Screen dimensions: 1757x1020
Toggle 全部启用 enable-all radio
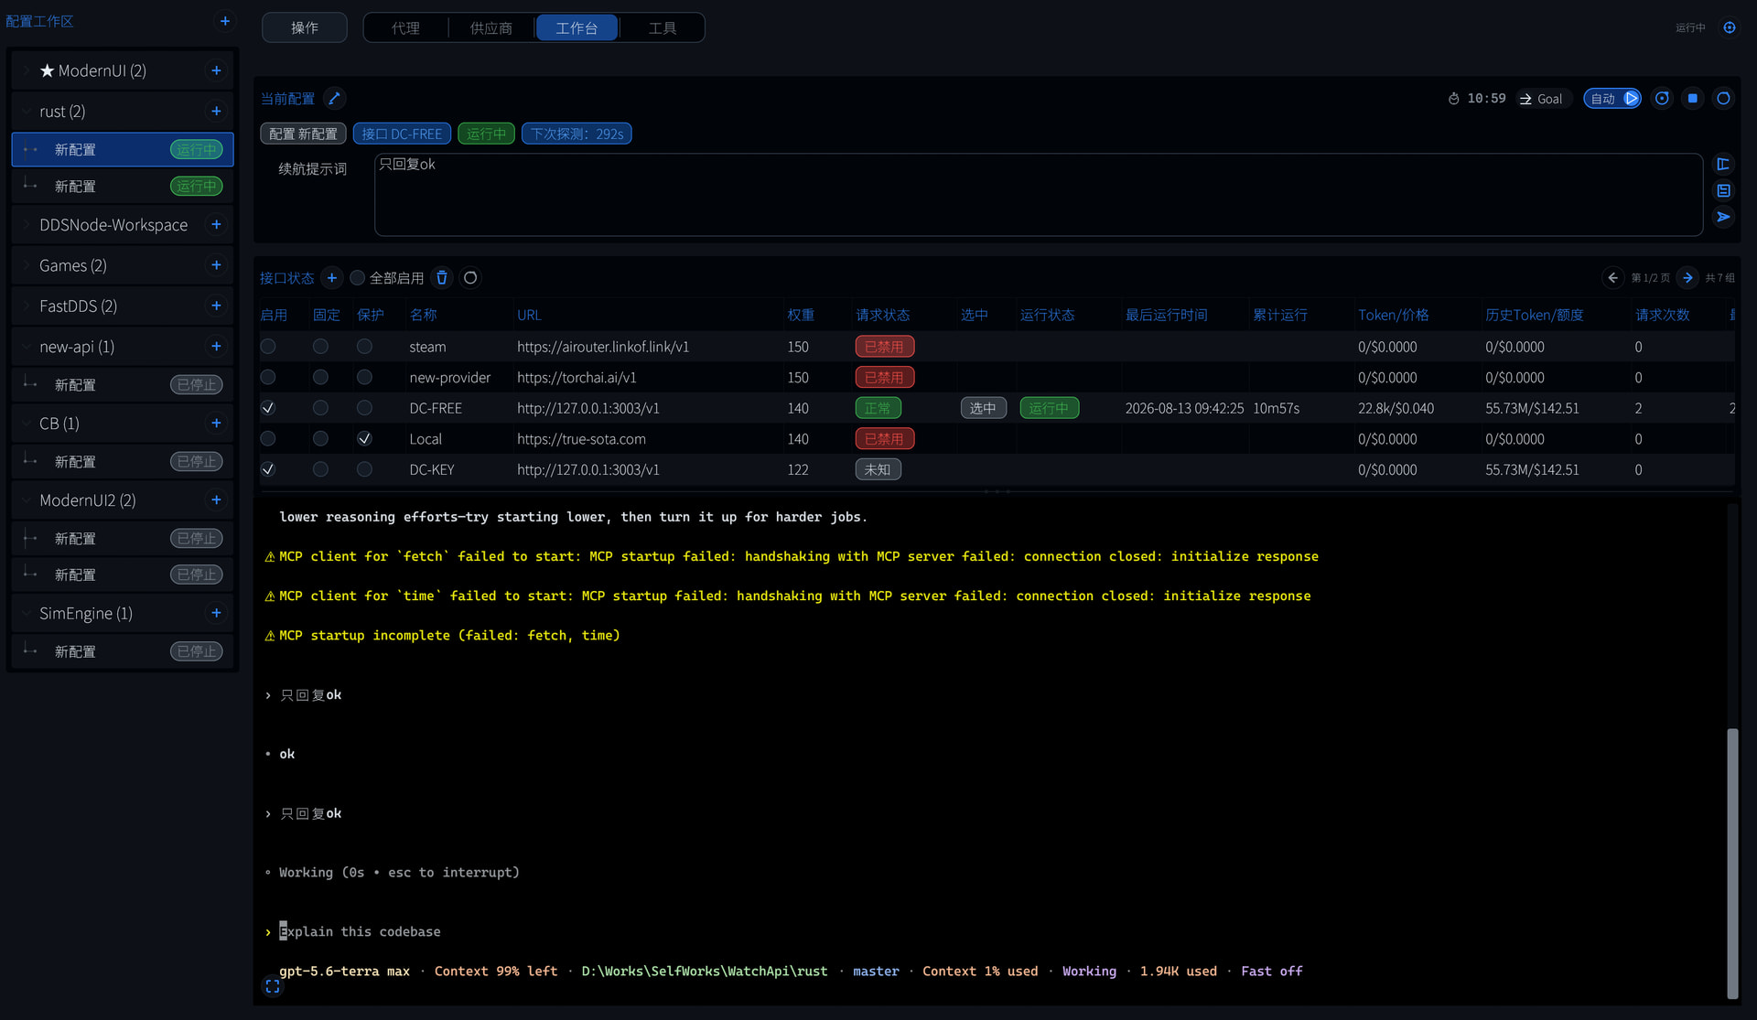(x=358, y=277)
